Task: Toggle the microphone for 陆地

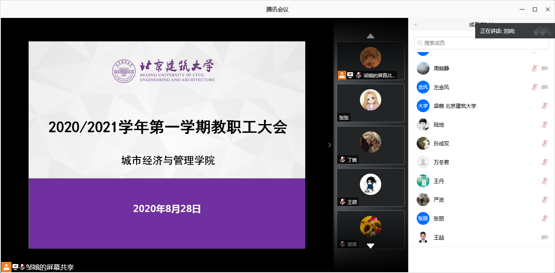Action: 544,125
